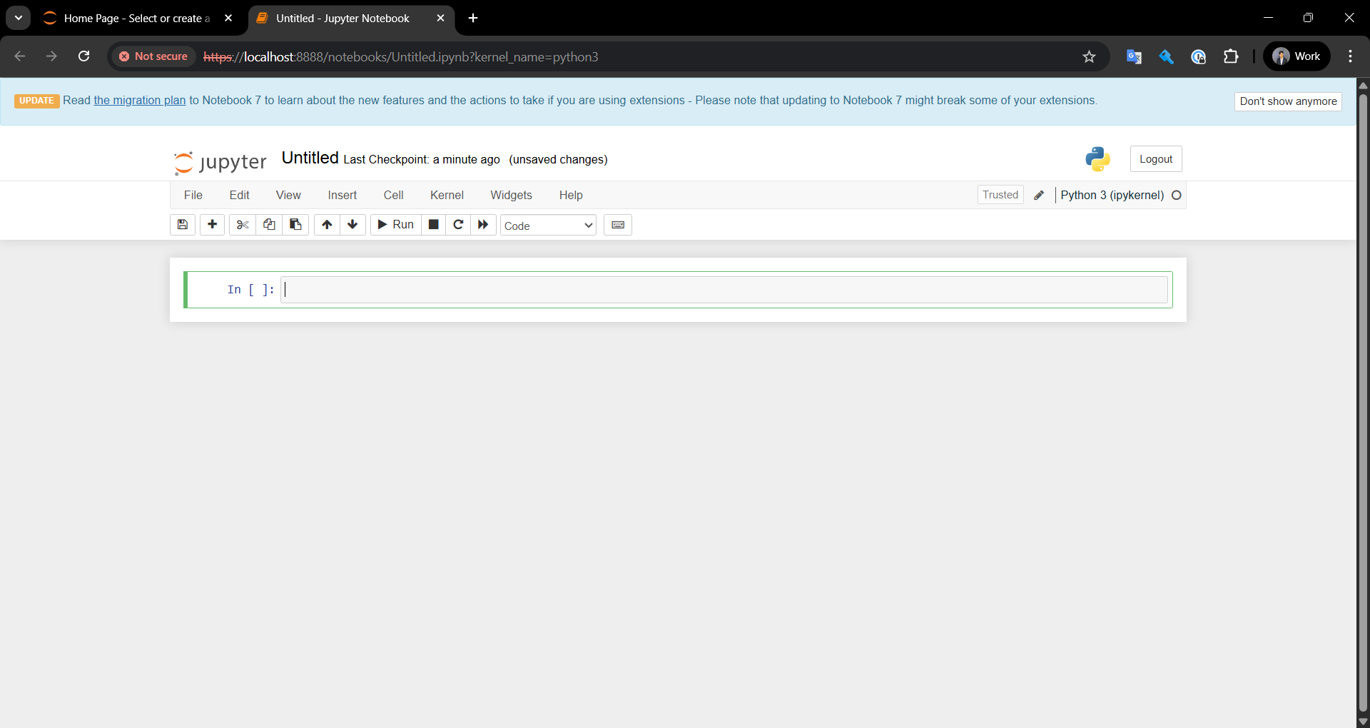The width and height of the screenshot is (1370, 728).
Task: Open the View menu
Action: [288, 195]
